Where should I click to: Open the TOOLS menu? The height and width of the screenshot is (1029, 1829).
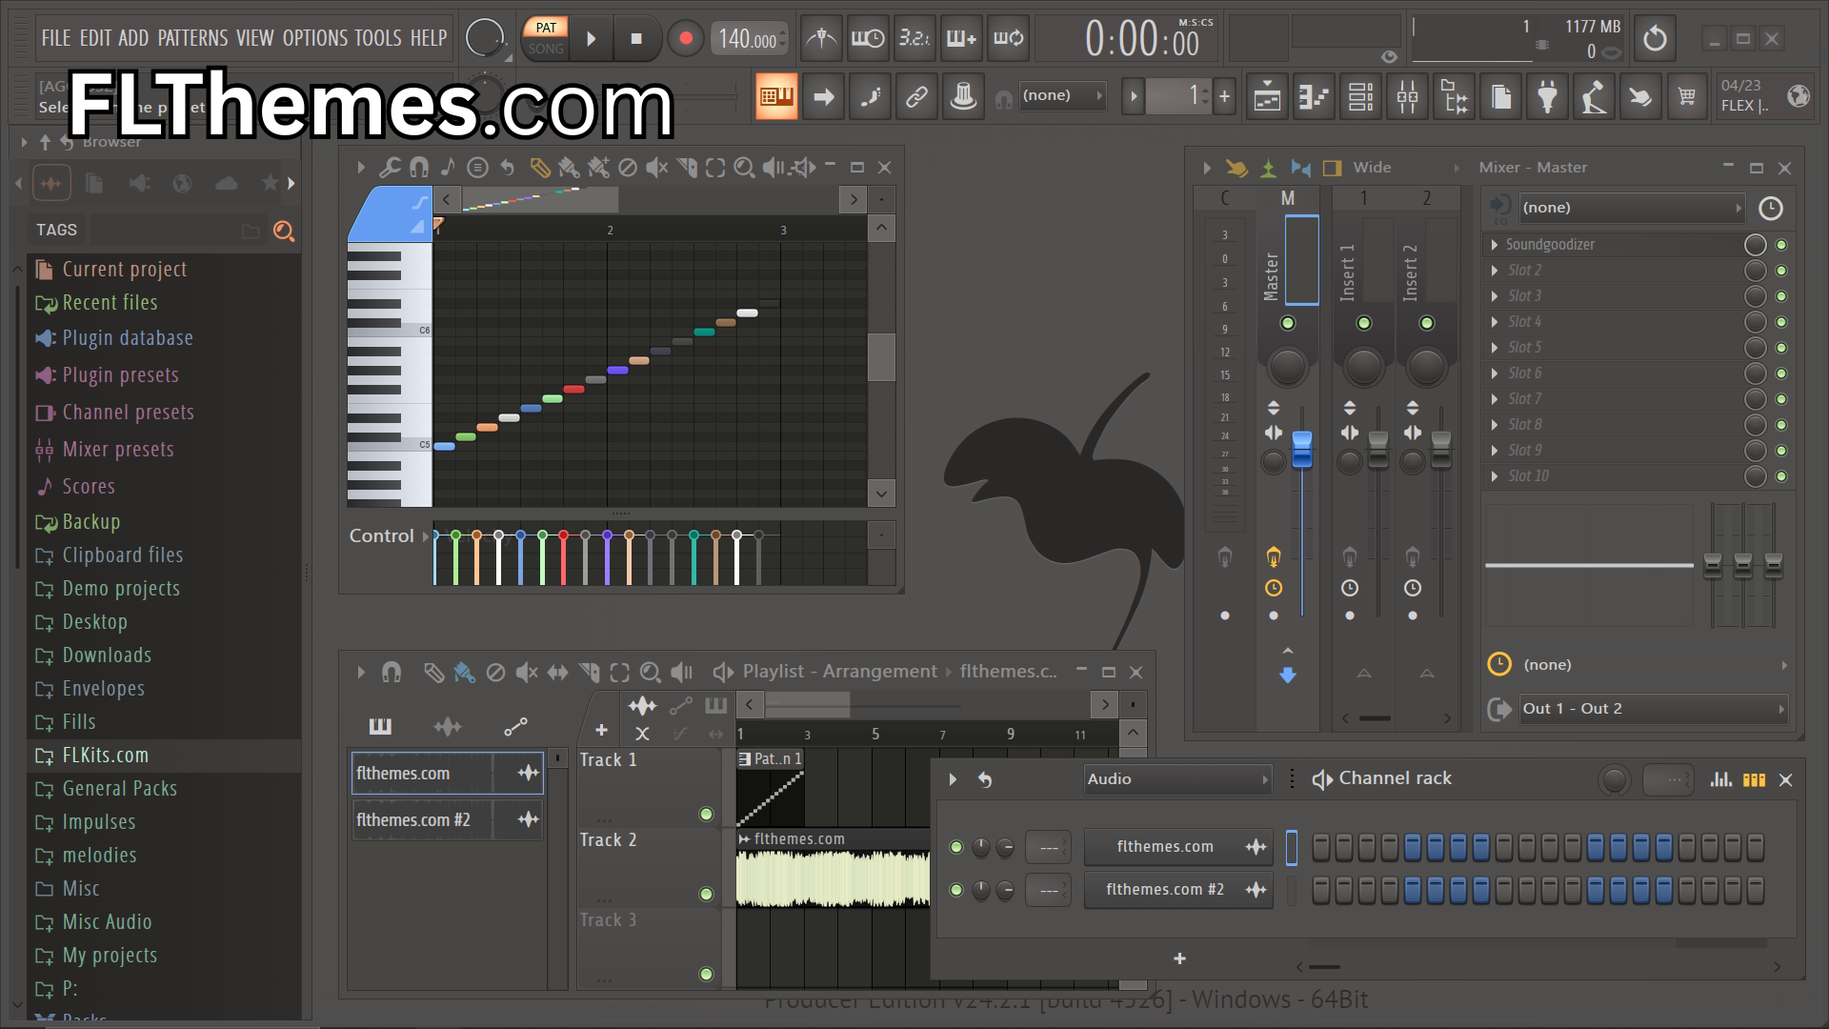378,38
